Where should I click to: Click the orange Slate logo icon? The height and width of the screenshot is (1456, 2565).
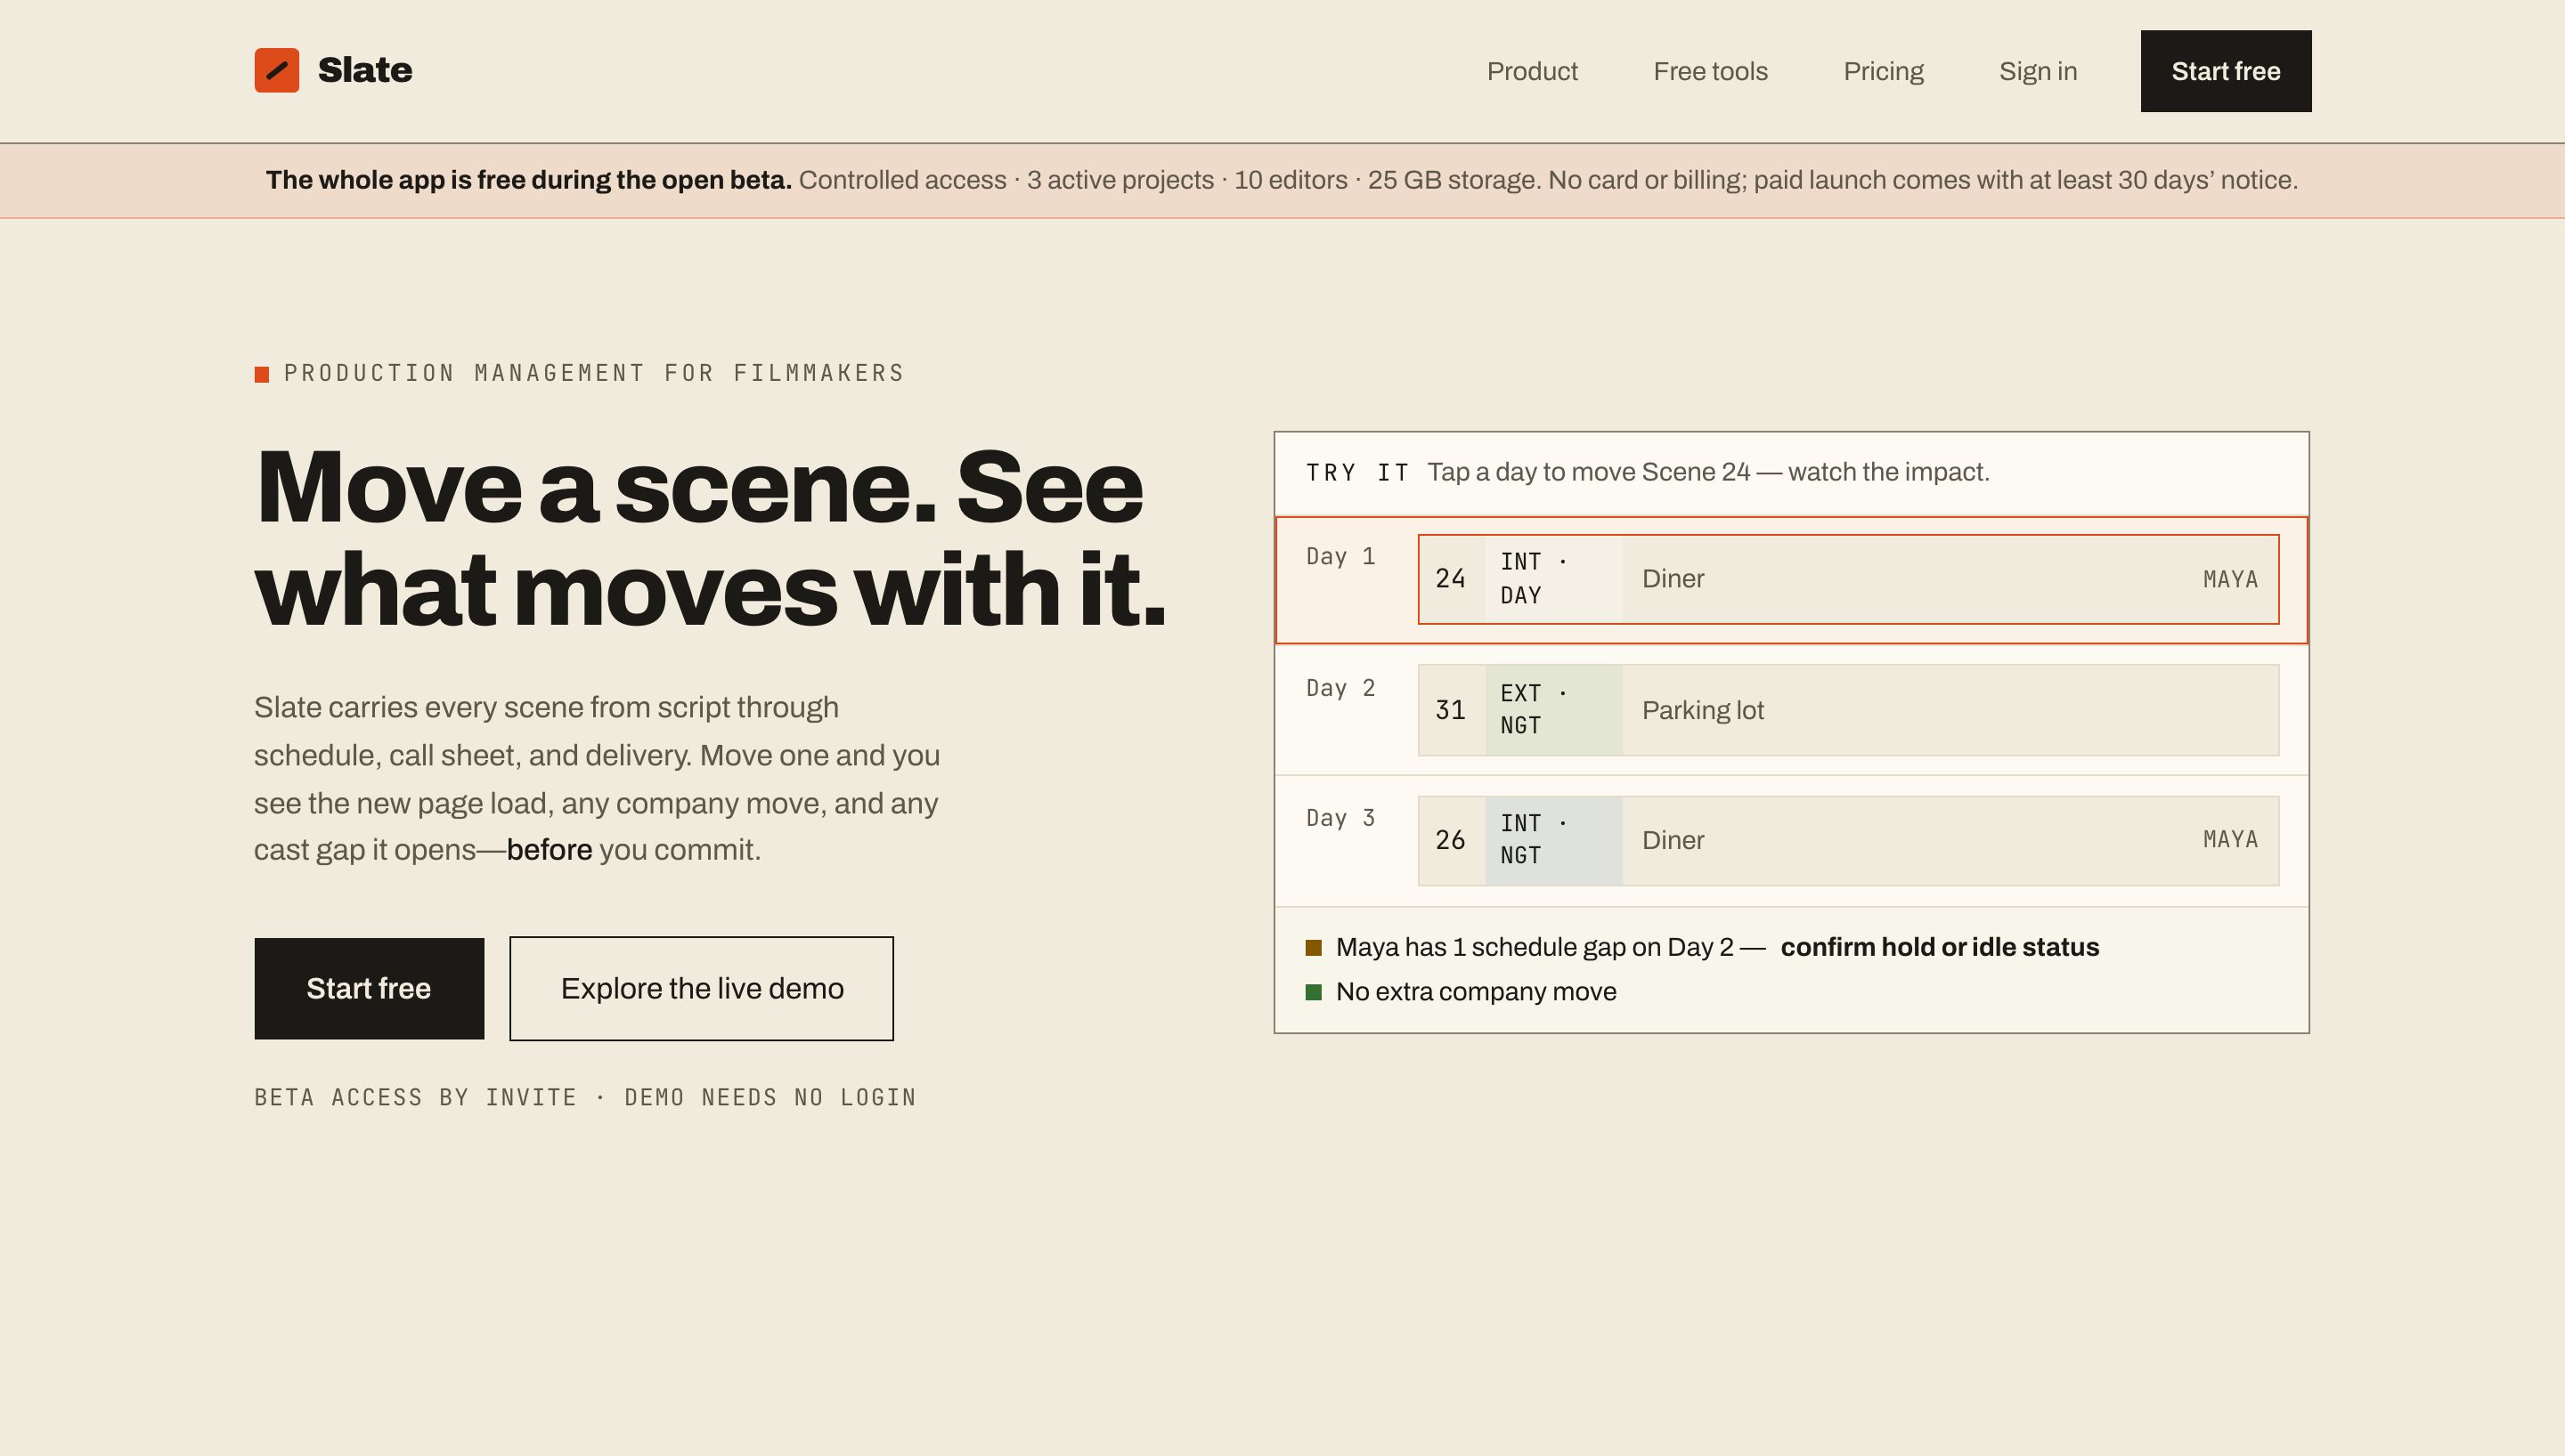click(x=276, y=70)
